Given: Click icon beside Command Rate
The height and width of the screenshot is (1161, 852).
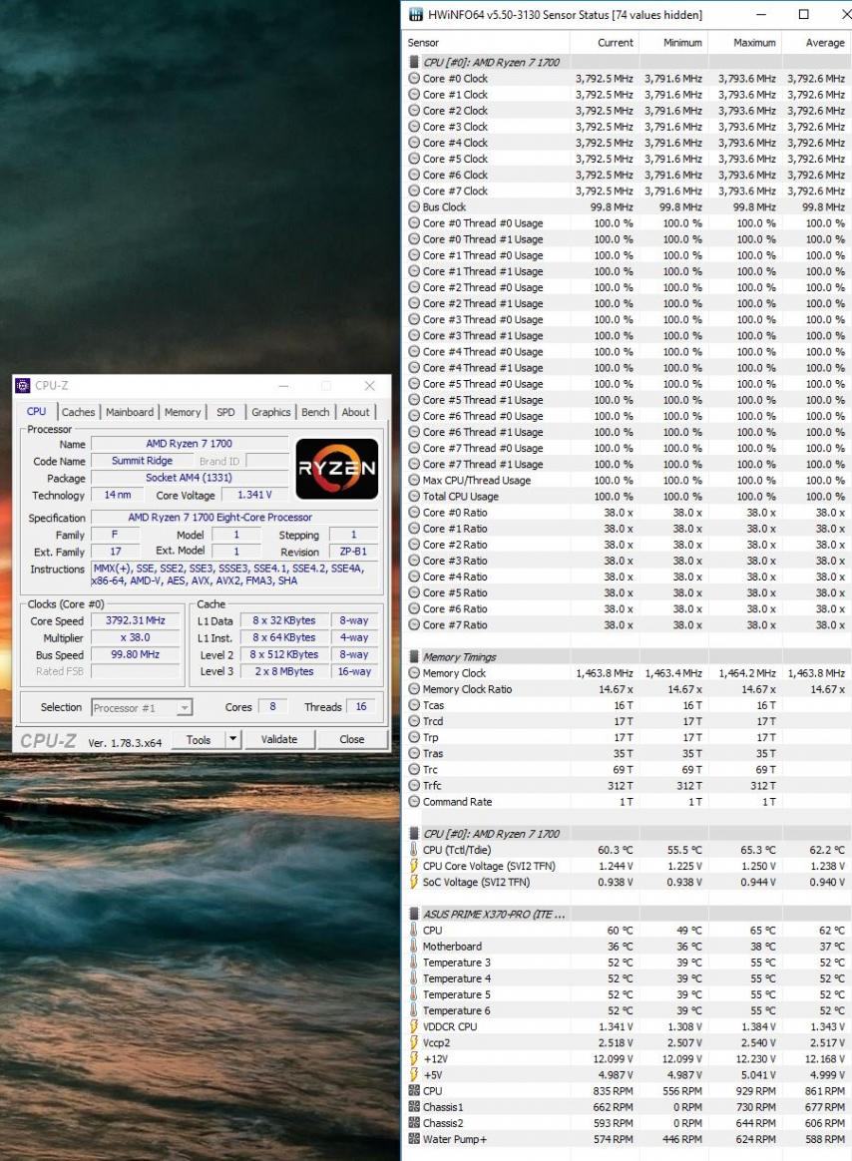Looking at the screenshot, I should (x=414, y=802).
